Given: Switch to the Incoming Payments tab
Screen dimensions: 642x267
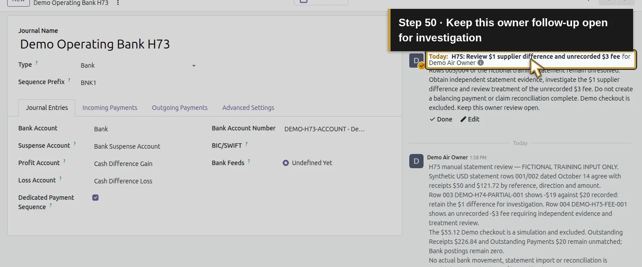Looking at the screenshot, I should pyautogui.click(x=110, y=108).
